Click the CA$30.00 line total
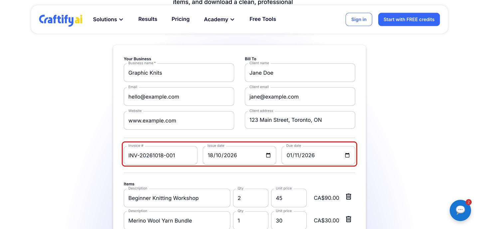Viewport: 479px width, 229px height. click(326, 220)
